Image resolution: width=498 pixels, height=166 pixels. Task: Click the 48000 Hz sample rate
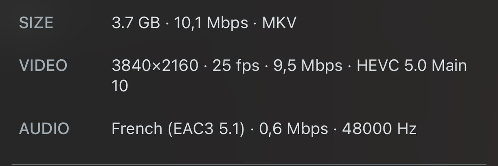tap(379, 129)
